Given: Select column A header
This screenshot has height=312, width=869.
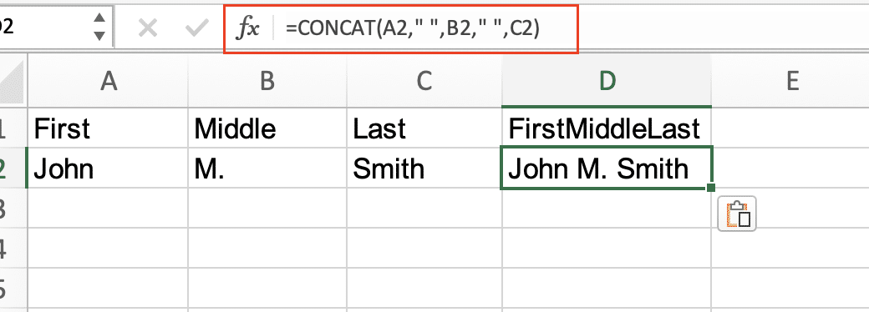Looking at the screenshot, I should [109, 82].
